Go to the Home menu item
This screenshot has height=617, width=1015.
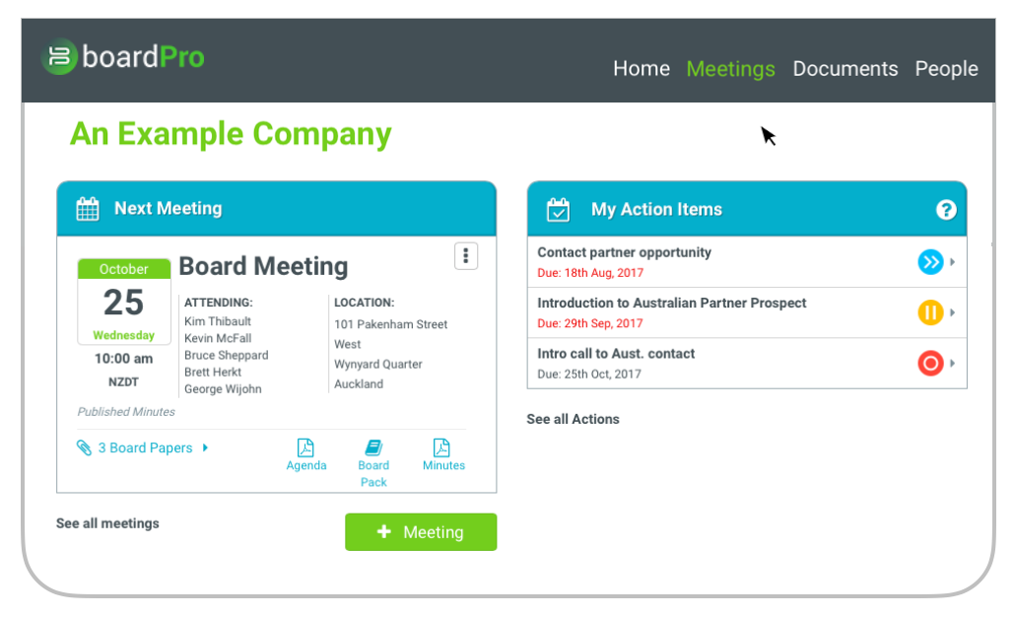641,69
